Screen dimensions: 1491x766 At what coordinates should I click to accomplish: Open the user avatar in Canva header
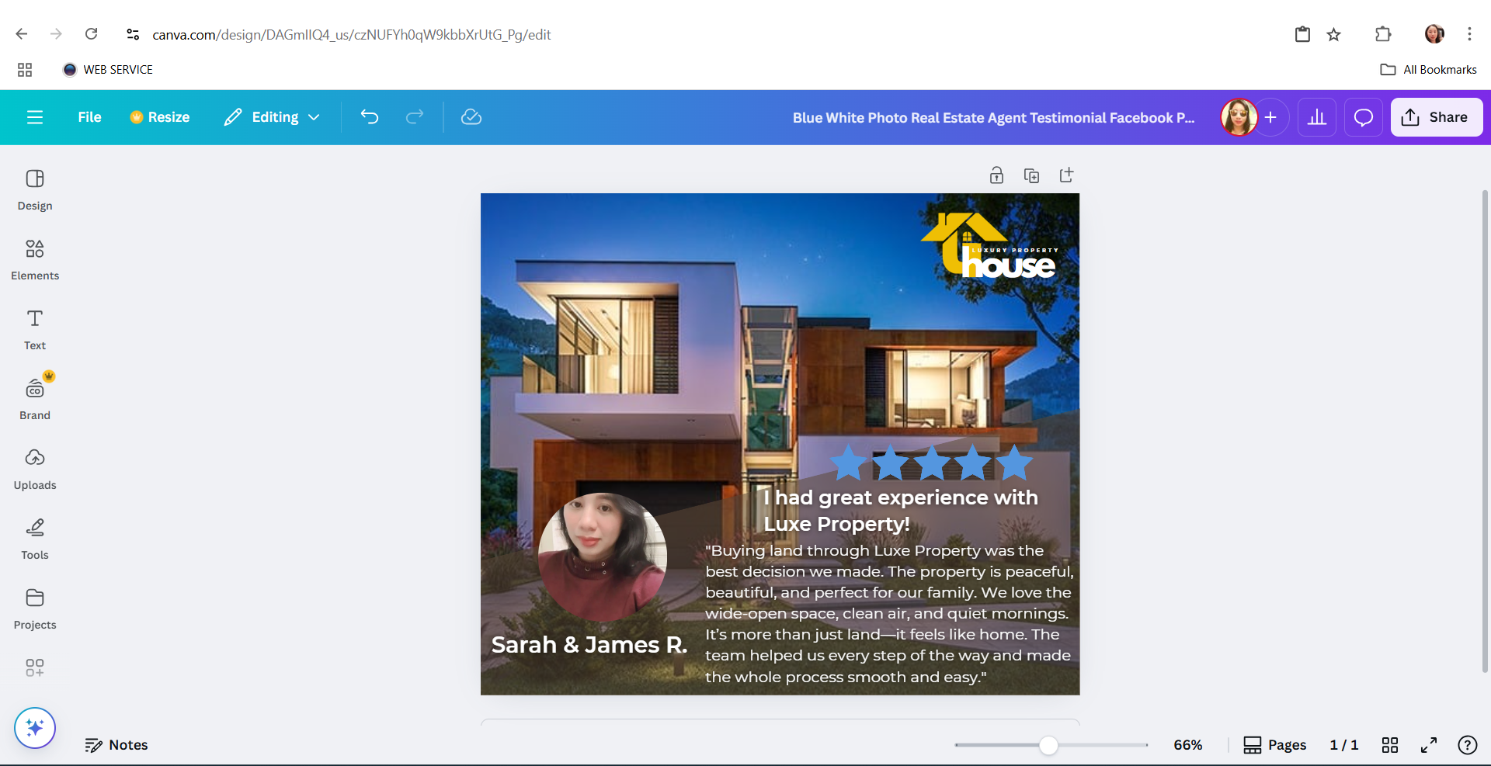pos(1239,117)
